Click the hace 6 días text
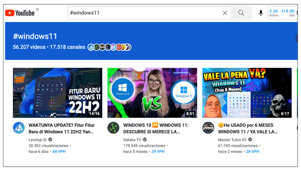 click(x=38, y=152)
